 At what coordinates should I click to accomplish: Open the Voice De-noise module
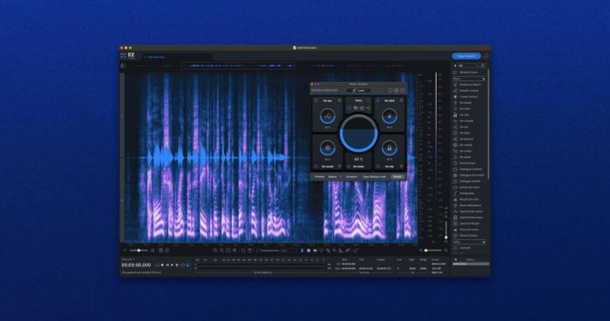coord(469,229)
